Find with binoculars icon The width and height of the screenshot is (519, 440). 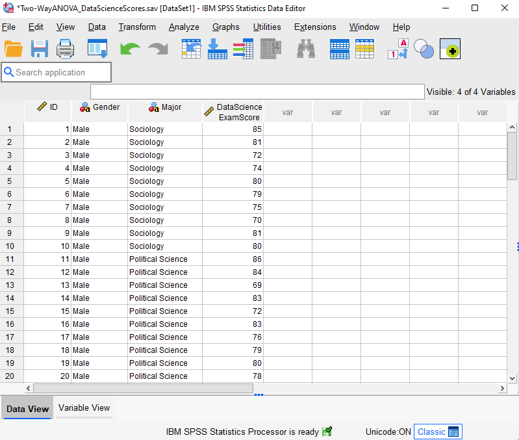pos(306,49)
